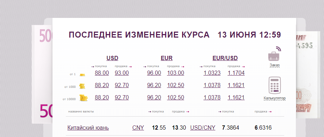Click the Калькулятор link label
Screen dimensions: 324x137
(x=275, y=98)
